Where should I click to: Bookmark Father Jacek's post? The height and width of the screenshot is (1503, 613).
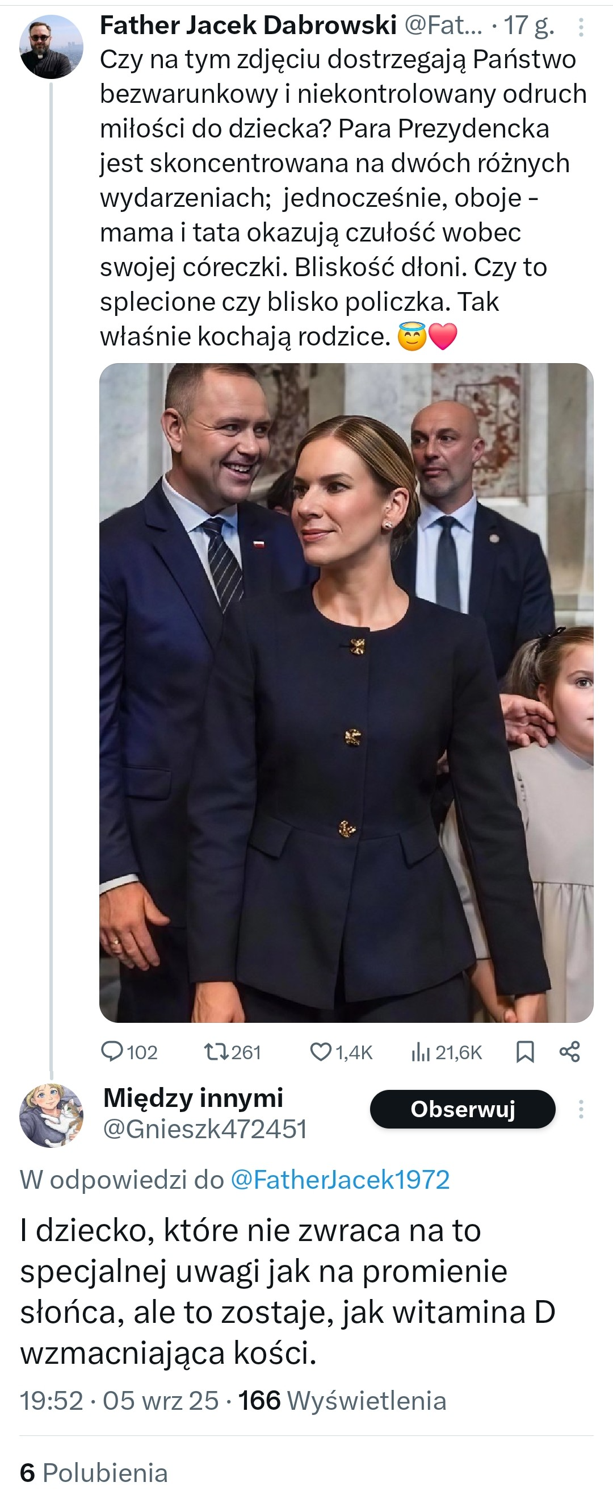(525, 1051)
